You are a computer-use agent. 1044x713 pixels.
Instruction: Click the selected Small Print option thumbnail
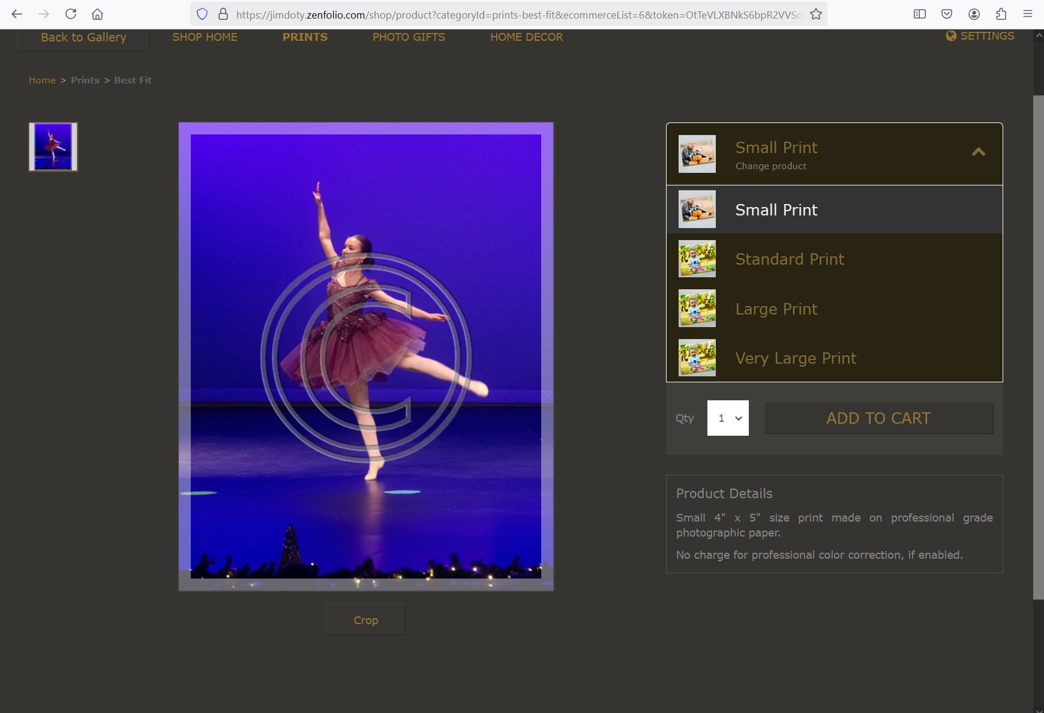click(x=697, y=209)
